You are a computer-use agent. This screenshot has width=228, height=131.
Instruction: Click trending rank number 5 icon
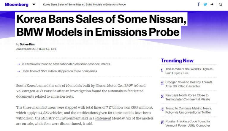[162, 122]
